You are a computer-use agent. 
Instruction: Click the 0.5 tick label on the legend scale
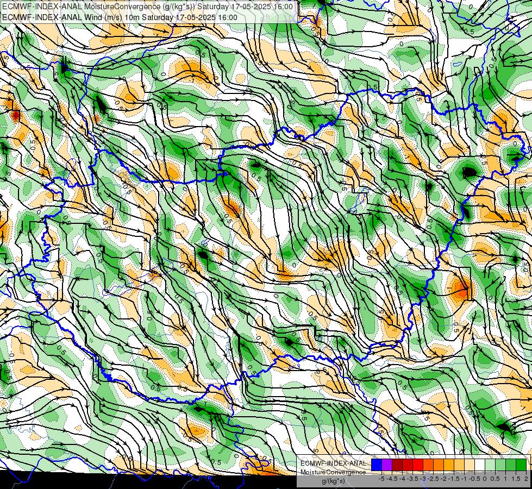pos(495,479)
